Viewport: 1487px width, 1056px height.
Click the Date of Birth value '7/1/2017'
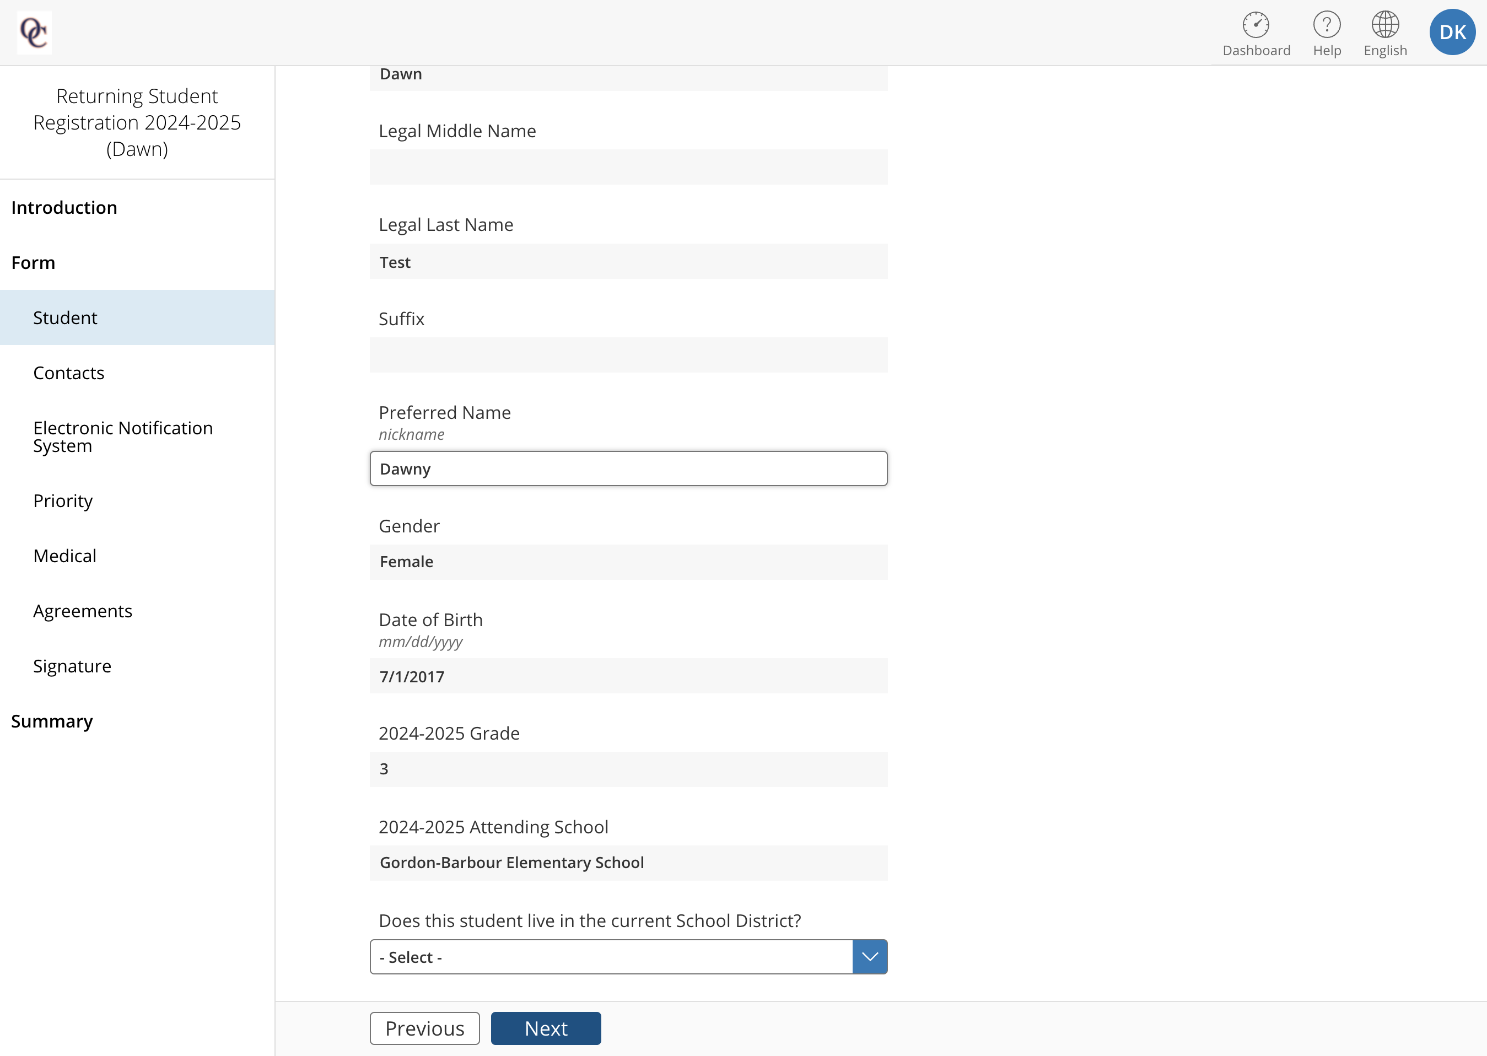[x=412, y=677]
